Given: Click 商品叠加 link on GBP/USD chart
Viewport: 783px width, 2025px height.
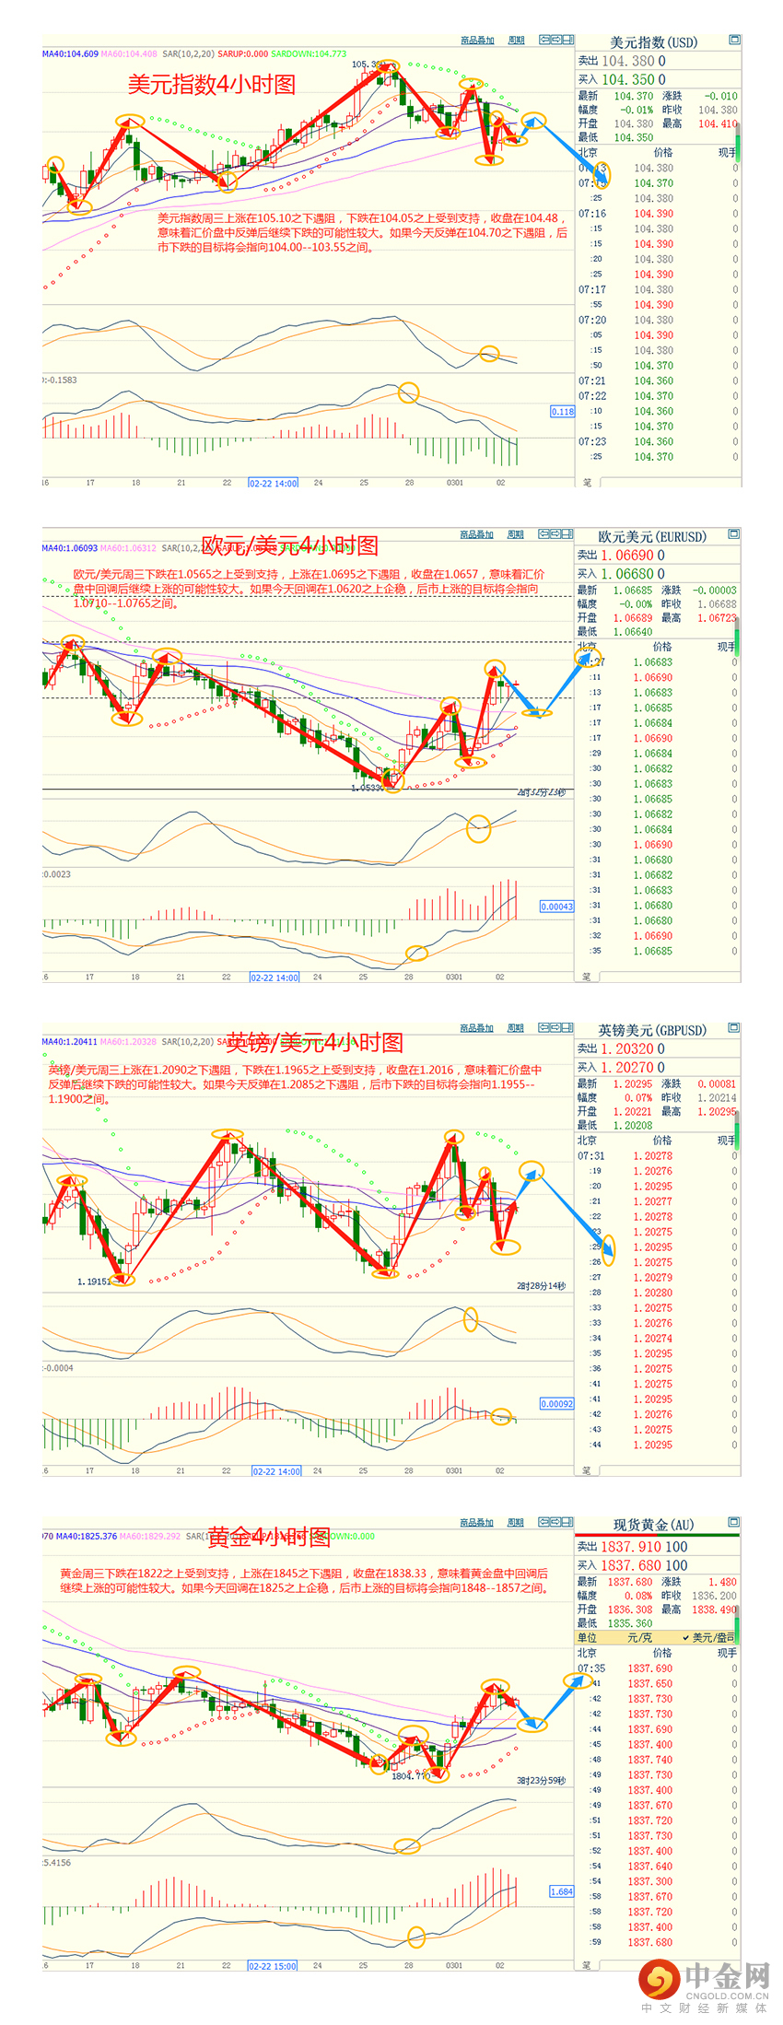Looking at the screenshot, I should [477, 1028].
